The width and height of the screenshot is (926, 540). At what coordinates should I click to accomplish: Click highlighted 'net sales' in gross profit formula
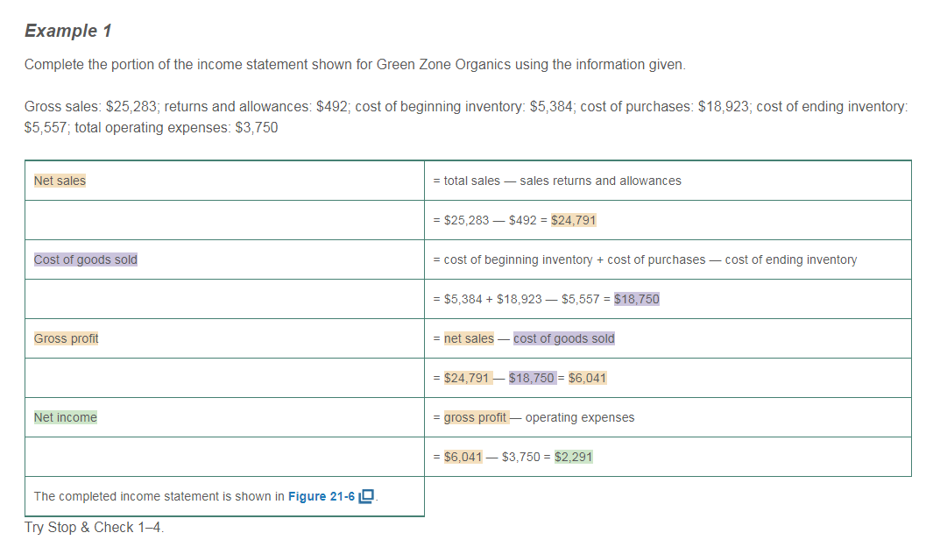tap(469, 338)
